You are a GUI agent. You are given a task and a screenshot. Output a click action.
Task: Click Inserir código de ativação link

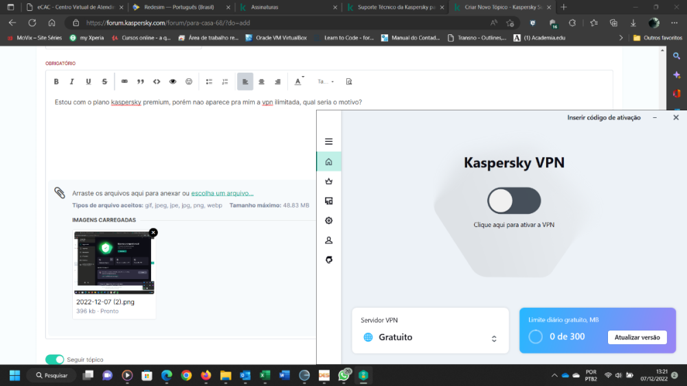[604, 118]
